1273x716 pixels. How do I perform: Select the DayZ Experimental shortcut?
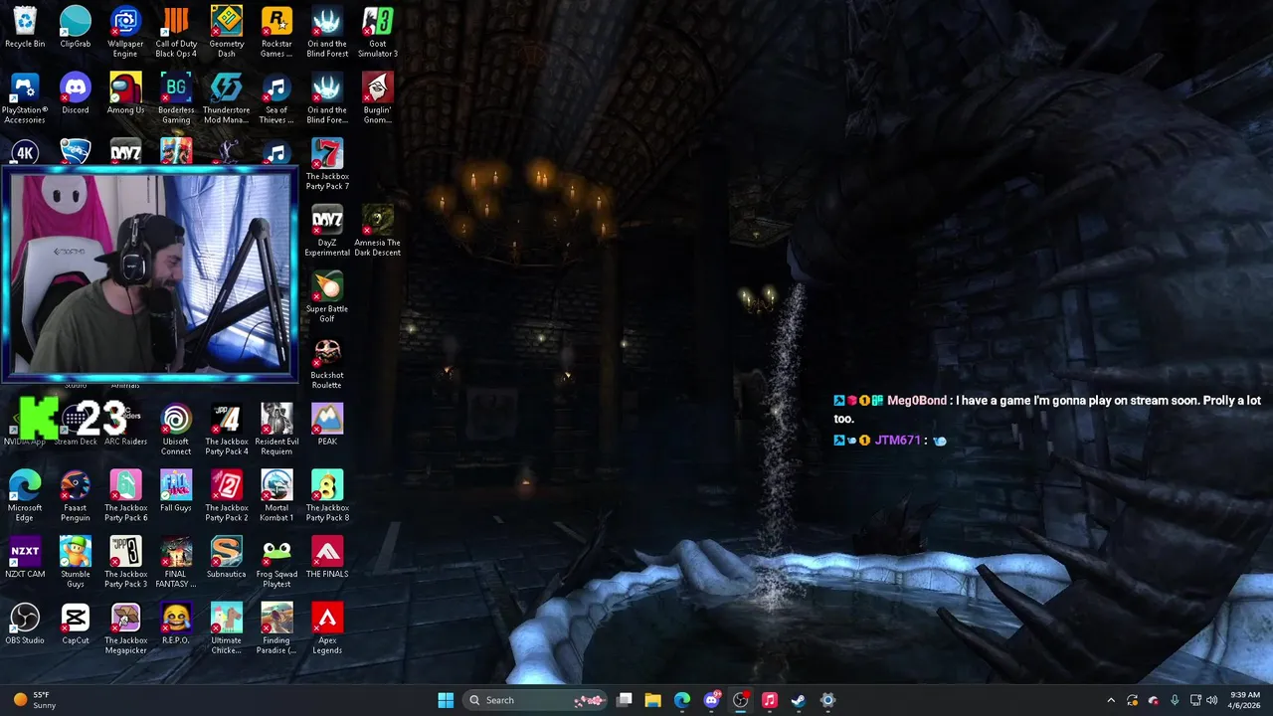click(327, 231)
